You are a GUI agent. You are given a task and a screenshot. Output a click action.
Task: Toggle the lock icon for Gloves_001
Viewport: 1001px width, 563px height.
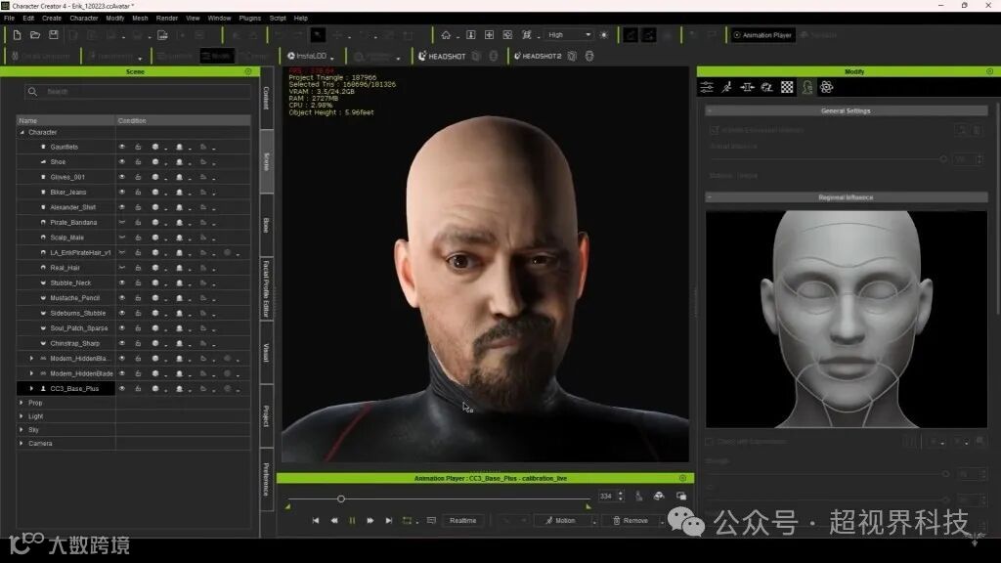(x=138, y=177)
